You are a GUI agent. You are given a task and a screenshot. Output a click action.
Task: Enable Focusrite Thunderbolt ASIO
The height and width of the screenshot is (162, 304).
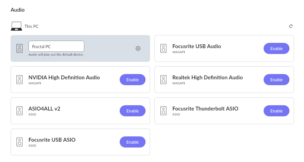(276, 111)
